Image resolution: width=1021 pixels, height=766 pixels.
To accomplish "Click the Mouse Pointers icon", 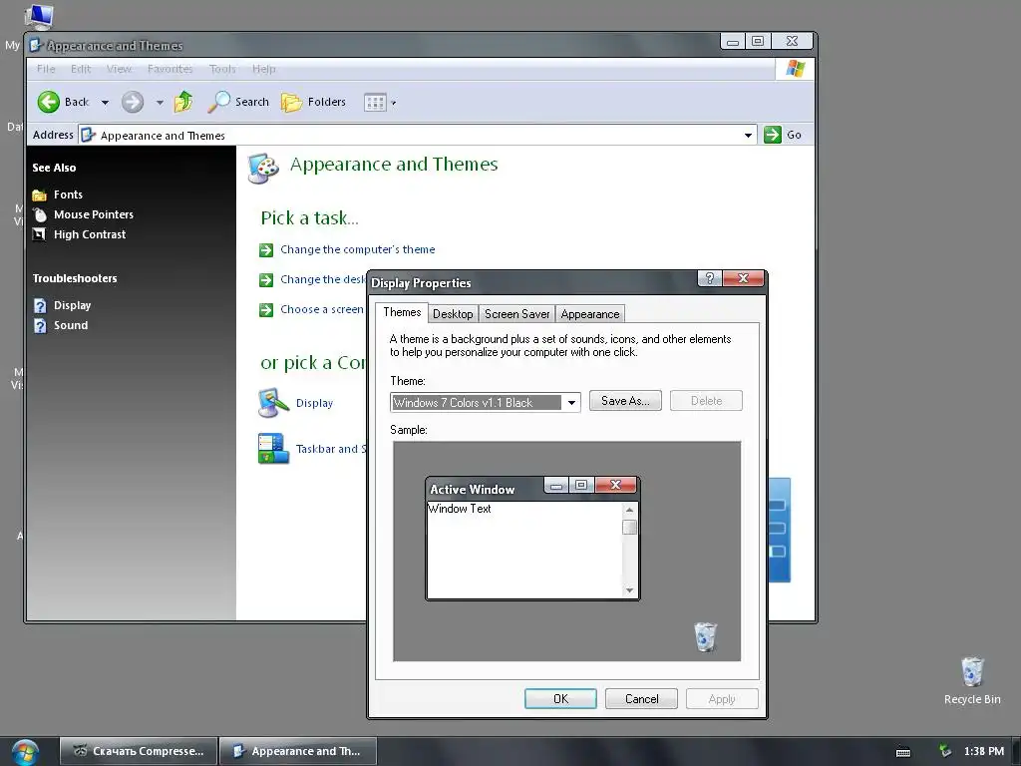I will point(40,214).
